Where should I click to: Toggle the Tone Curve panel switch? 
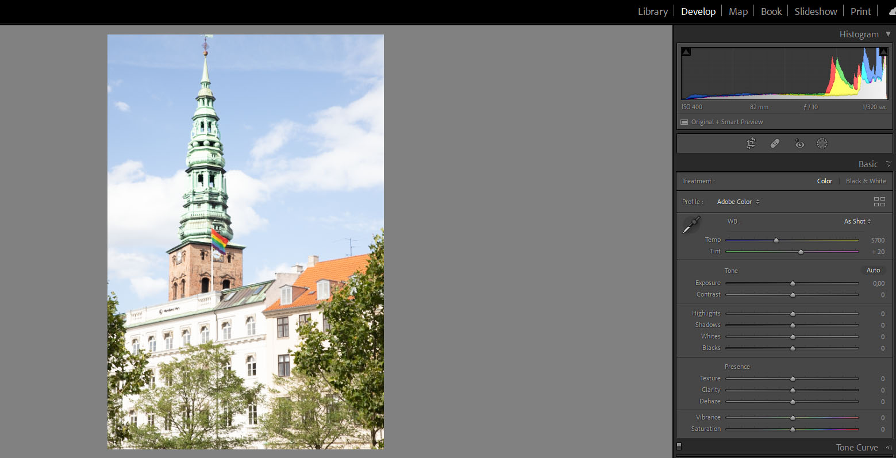click(x=679, y=446)
